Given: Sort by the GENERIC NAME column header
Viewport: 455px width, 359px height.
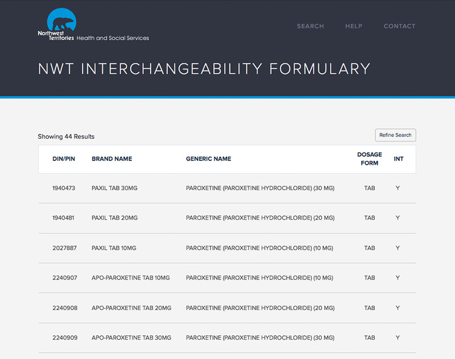Looking at the screenshot, I should pos(208,159).
